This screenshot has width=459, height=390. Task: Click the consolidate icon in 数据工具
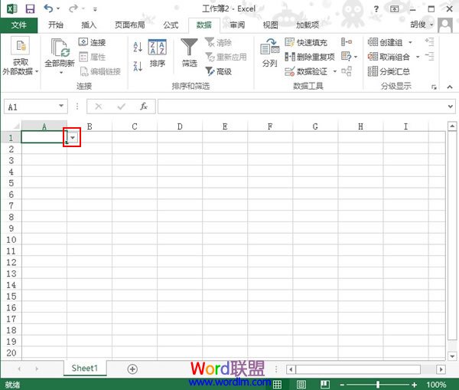point(347,42)
